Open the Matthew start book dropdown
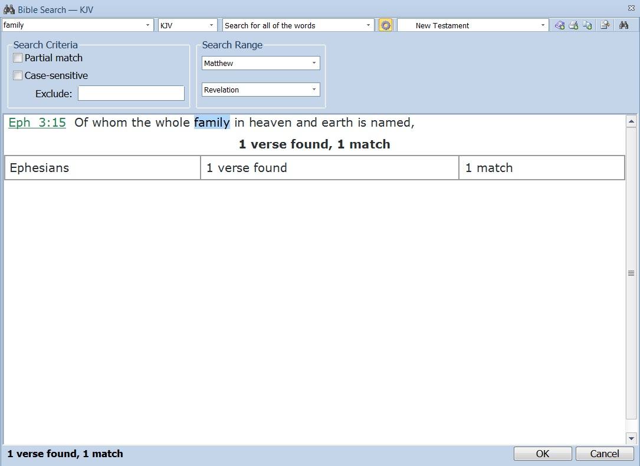 pos(313,63)
